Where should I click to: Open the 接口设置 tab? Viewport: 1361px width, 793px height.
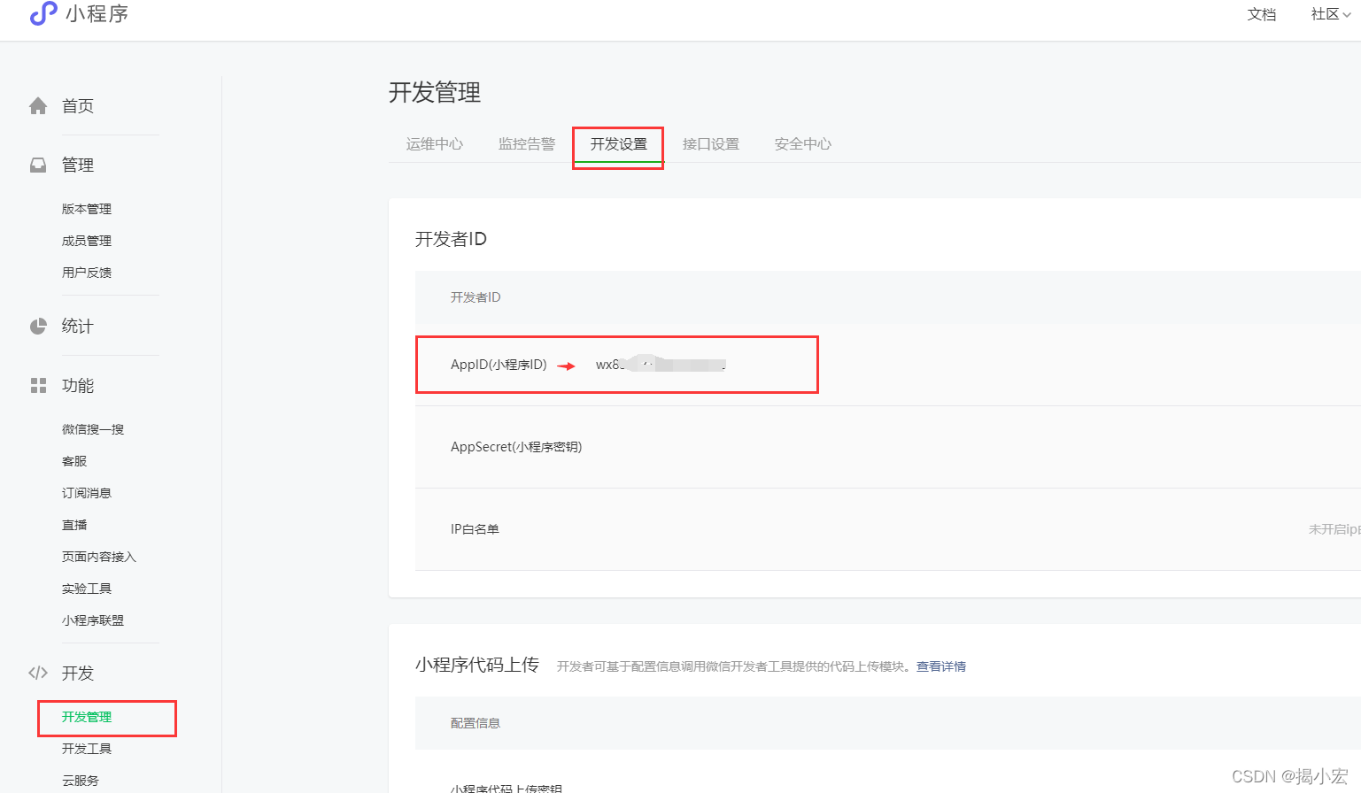[711, 143]
